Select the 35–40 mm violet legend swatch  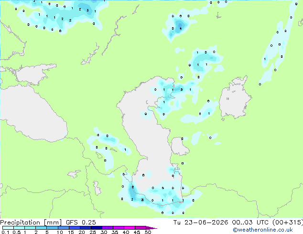point(119,228)
